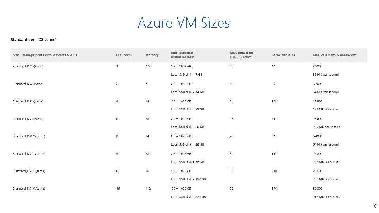Click the Max. data disks column header
This screenshot has width=379, height=213.
point(241,55)
